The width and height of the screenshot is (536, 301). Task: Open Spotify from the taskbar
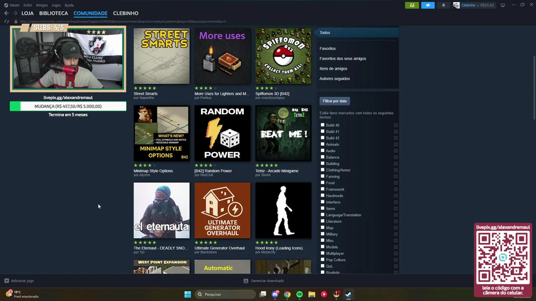(299, 294)
